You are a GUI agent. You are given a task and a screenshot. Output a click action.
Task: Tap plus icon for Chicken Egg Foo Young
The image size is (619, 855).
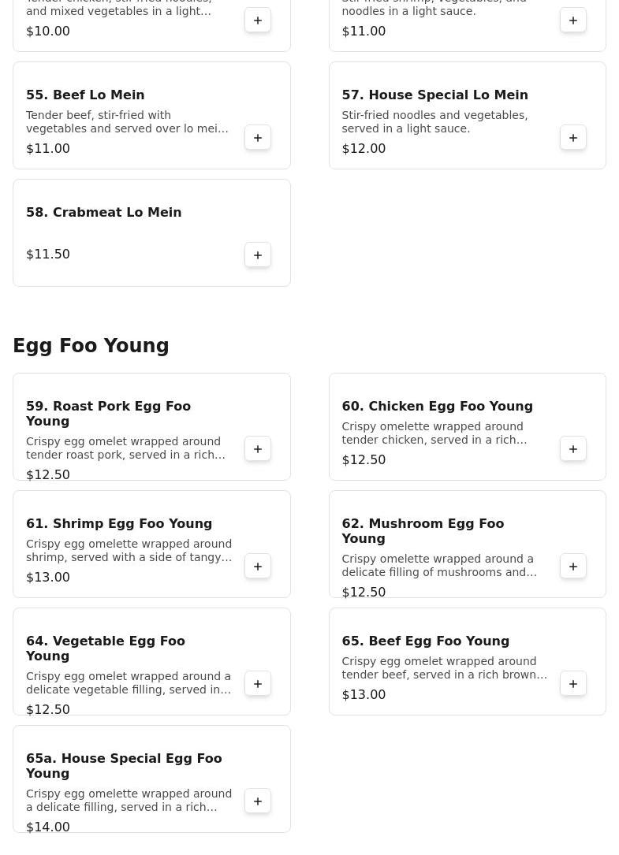[x=573, y=449]
